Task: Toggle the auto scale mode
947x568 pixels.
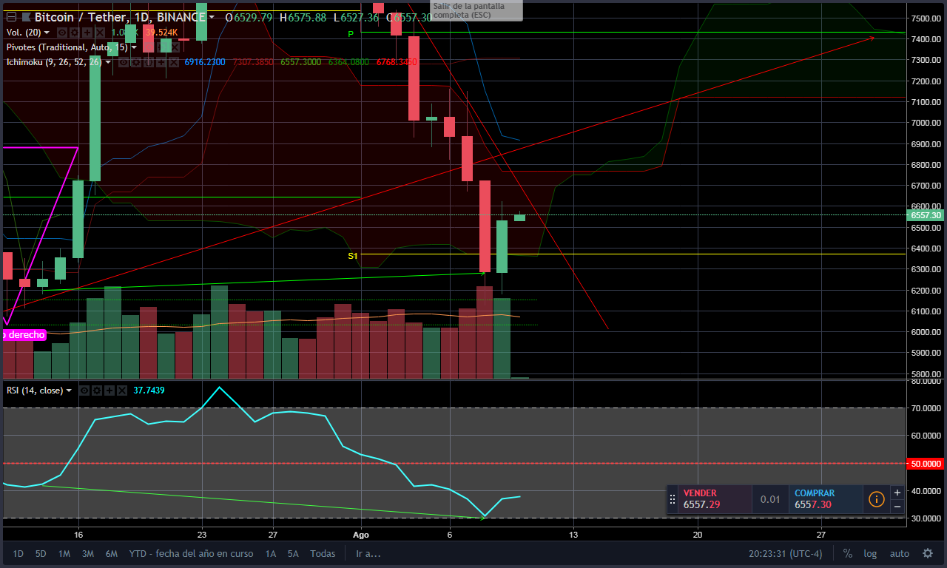Action: 899,553
